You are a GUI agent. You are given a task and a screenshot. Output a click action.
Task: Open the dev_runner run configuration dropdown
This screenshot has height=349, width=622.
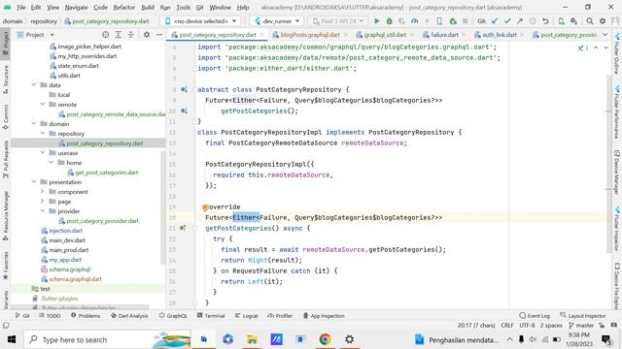[x=277, y=21]
